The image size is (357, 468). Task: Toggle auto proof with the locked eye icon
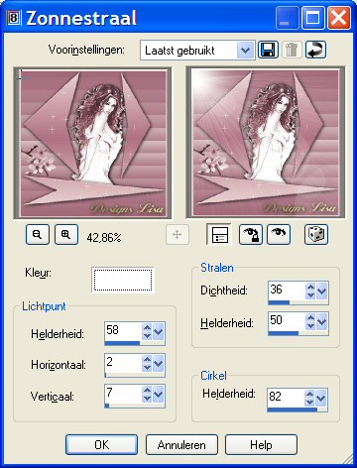pos(251,234)
